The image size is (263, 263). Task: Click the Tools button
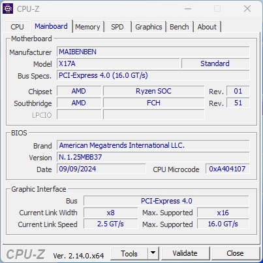click(129, 253)
